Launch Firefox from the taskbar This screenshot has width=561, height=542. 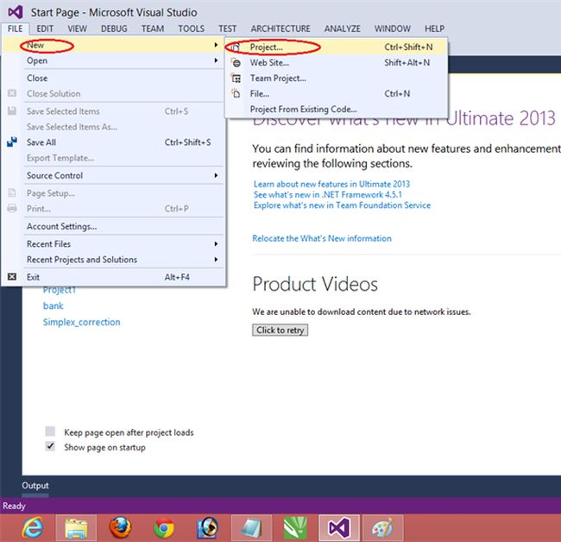[120, 527]
